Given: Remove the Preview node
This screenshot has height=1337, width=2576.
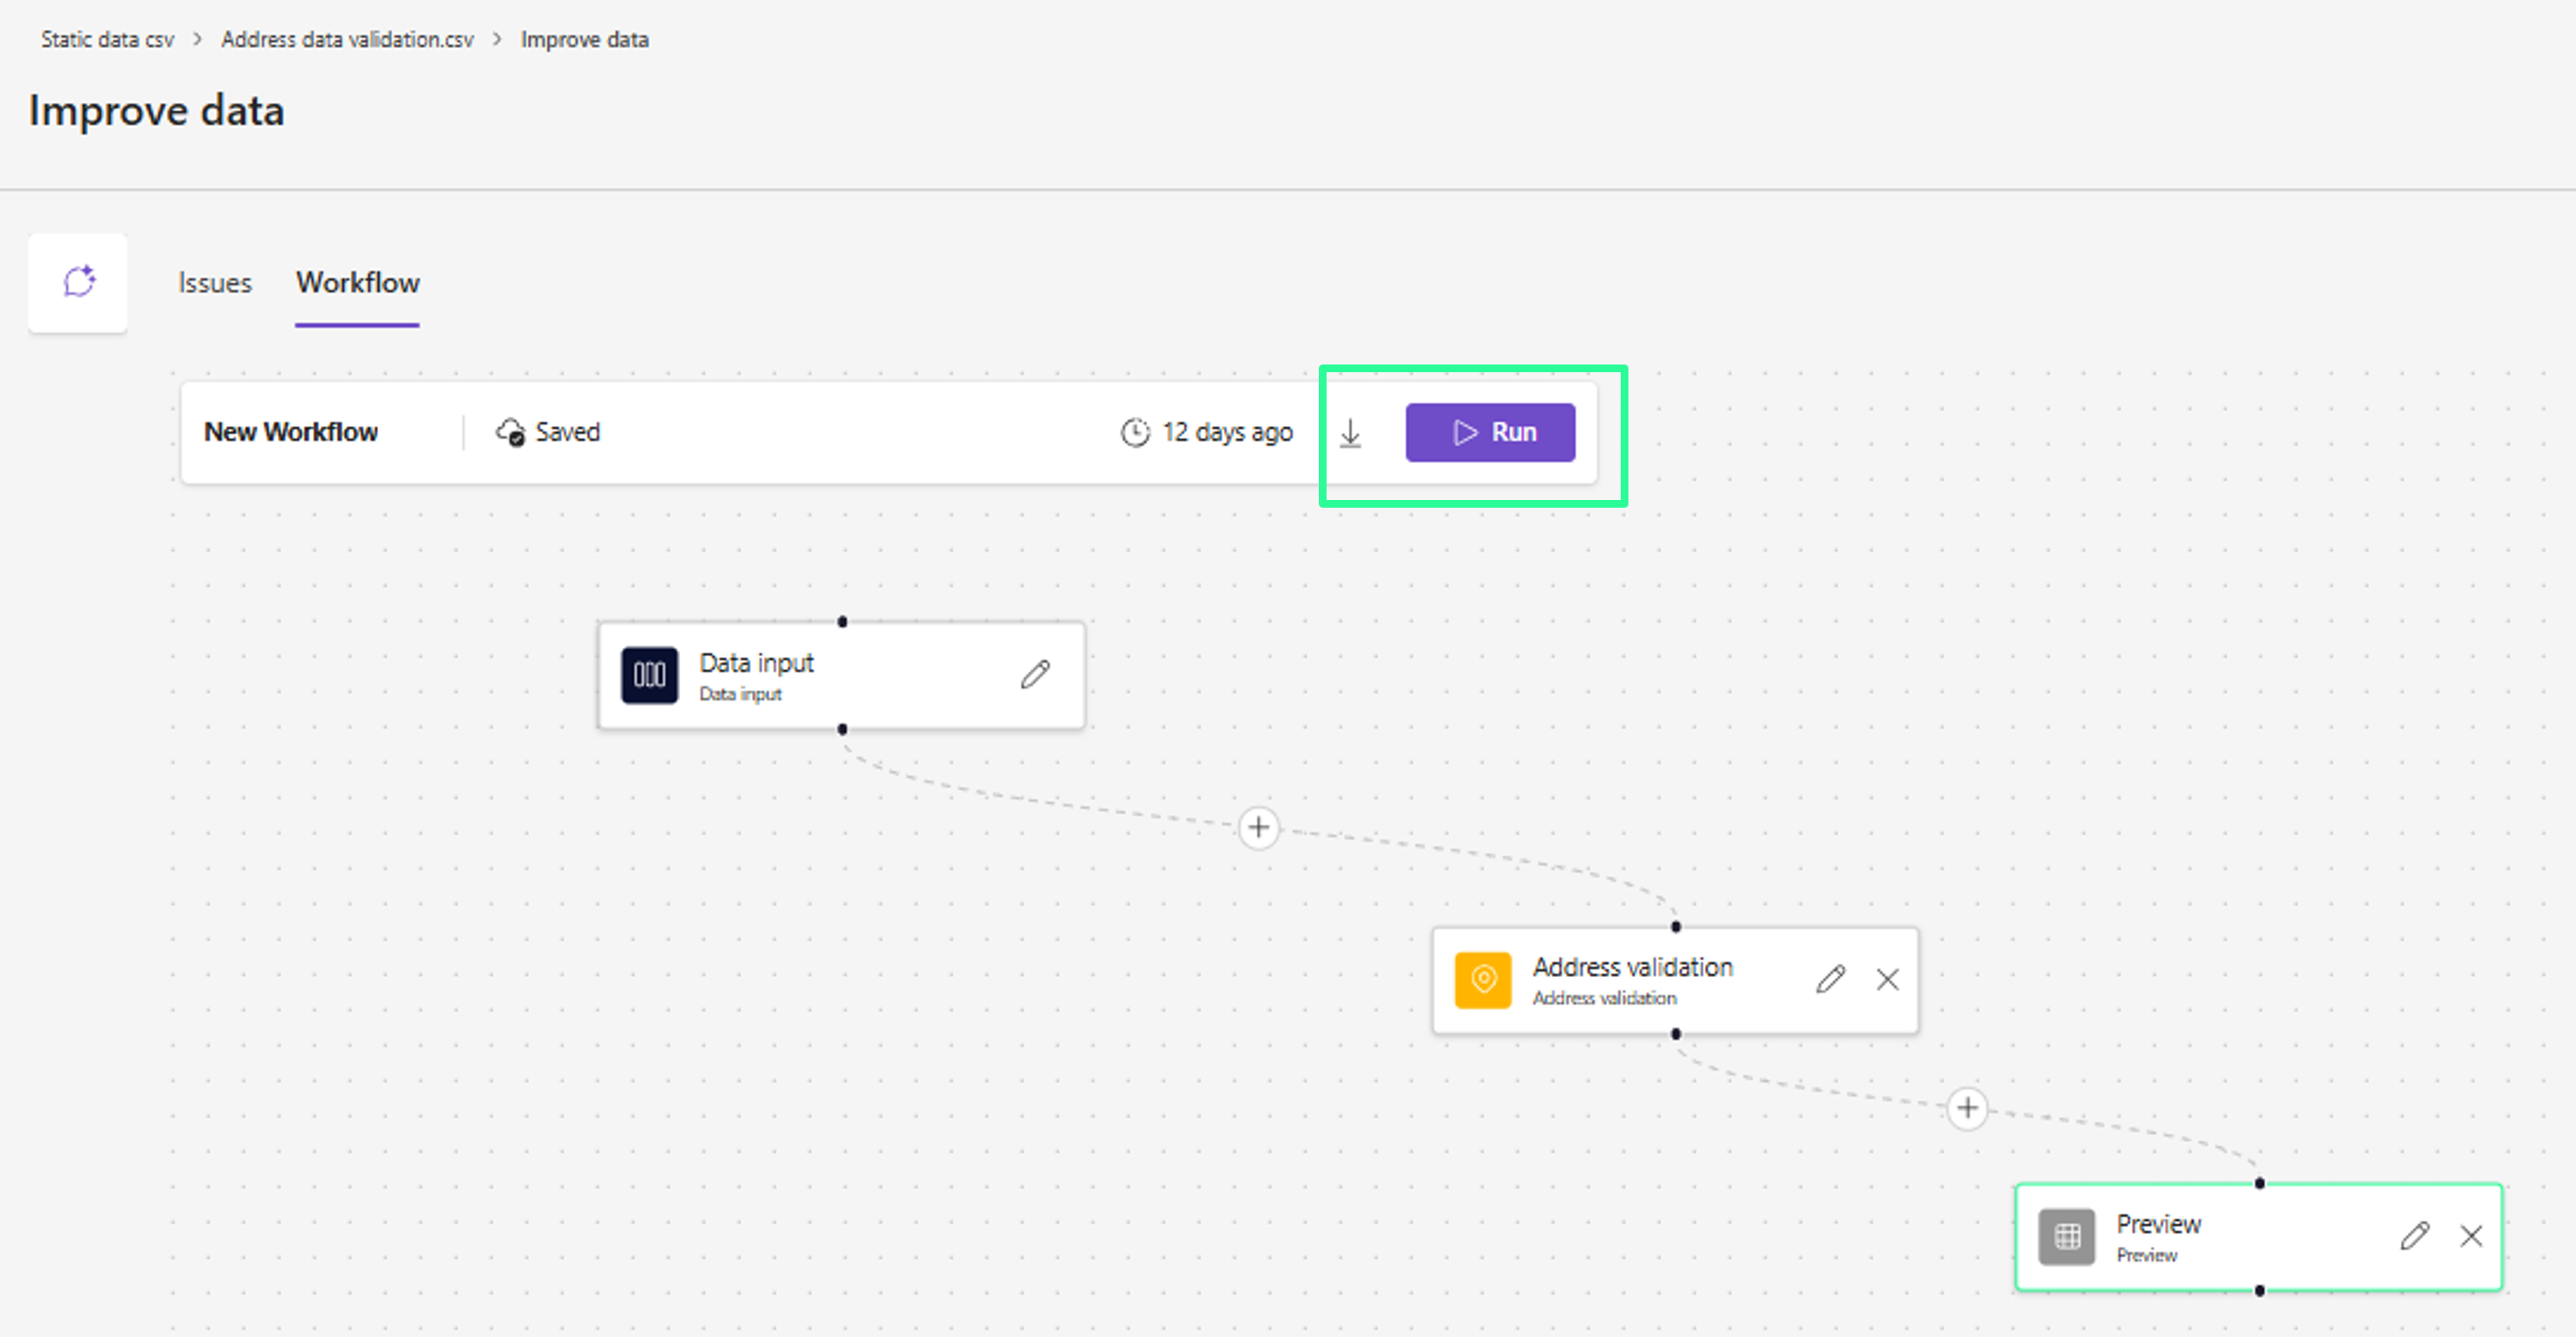Looking at the screenshot, I should click(2471, 1236).
